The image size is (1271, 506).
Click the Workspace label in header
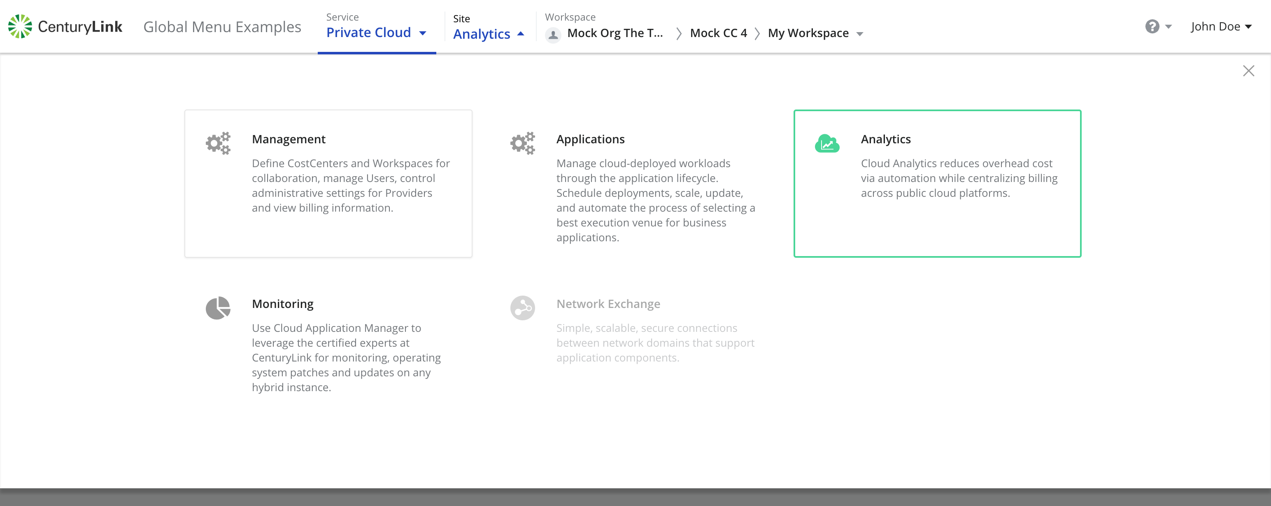pyautogui.click(x=570, y=17)
